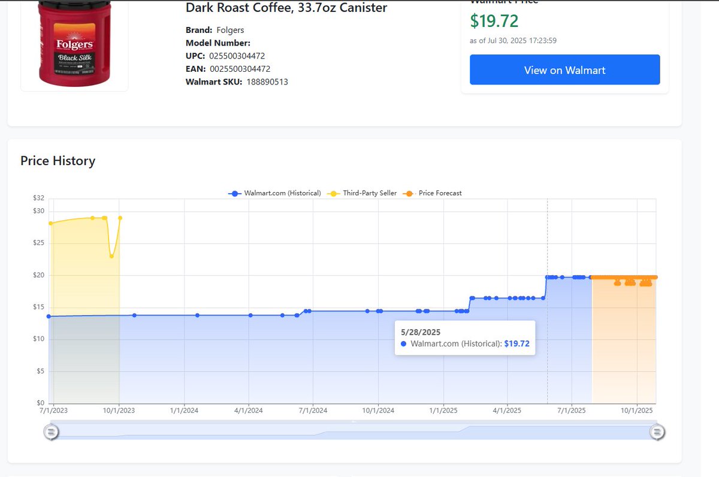Viewport: 719px width, 477px height.
Task: Select the EAN value 0025500304472
Action: click(240, 69)
